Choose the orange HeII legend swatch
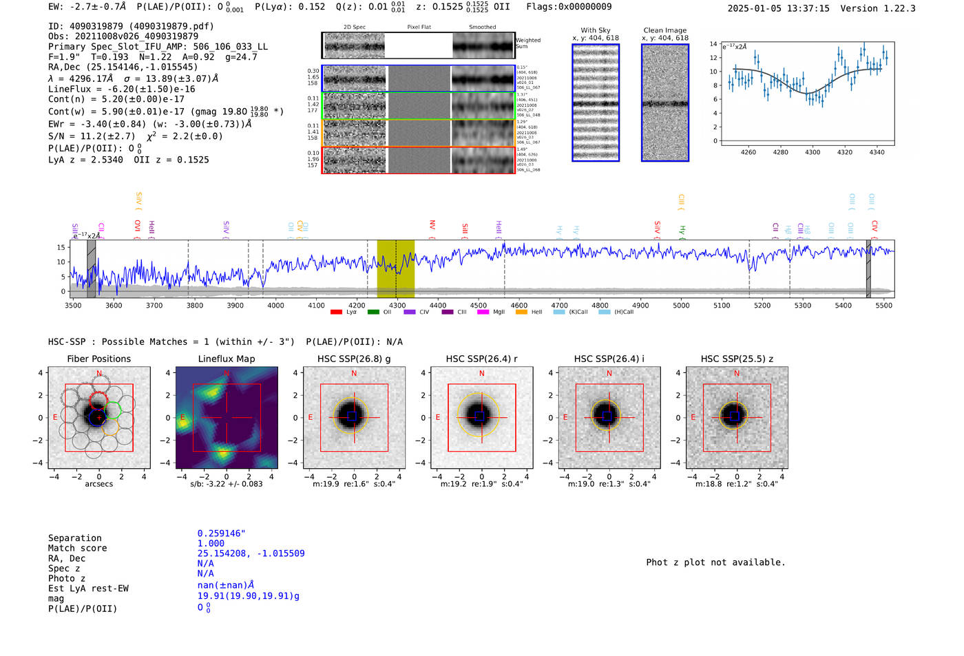Screen dimensions: 964x656 pyautogui.click(x=521, y=312)
